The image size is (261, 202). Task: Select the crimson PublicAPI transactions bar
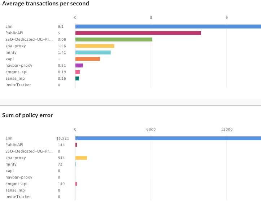point(138,33)
